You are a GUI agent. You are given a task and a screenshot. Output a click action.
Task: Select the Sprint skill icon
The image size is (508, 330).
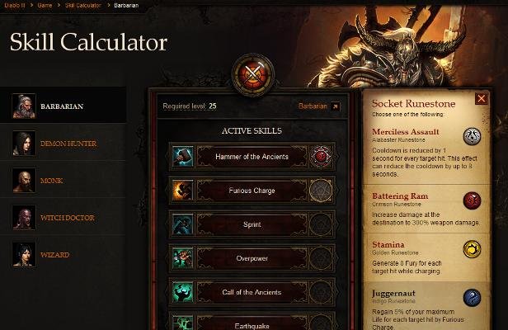(x=183, y=224)
